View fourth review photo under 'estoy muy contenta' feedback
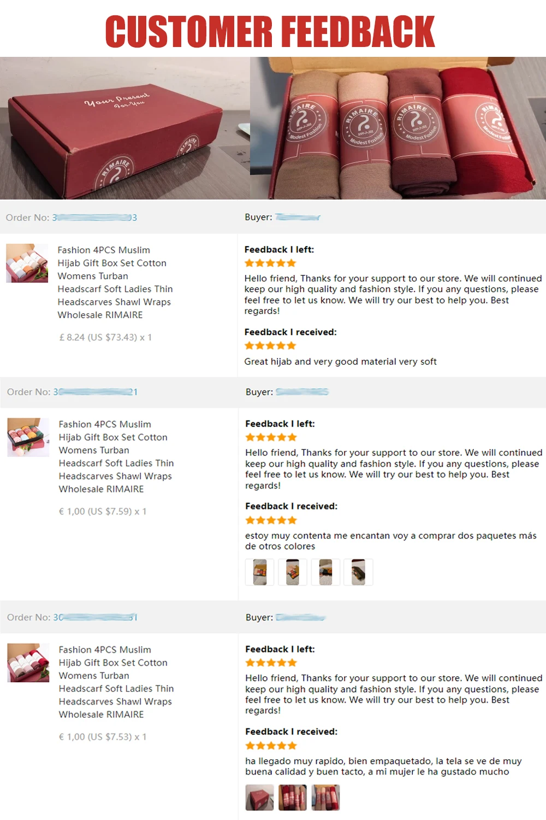Screen dimensions: 546x820 (x=358, y=572)
